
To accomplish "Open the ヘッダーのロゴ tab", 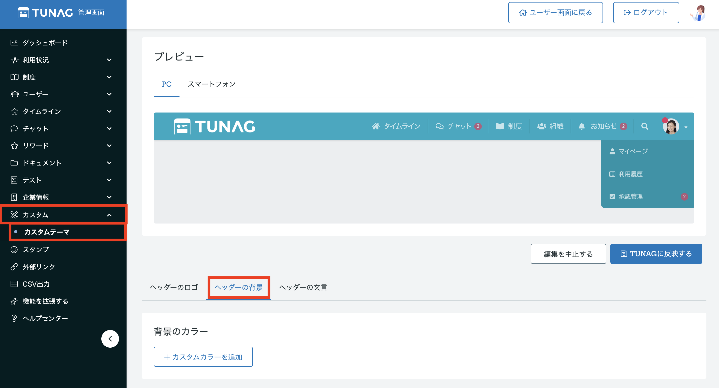I will pyautogui.click(x=174, y=287).
